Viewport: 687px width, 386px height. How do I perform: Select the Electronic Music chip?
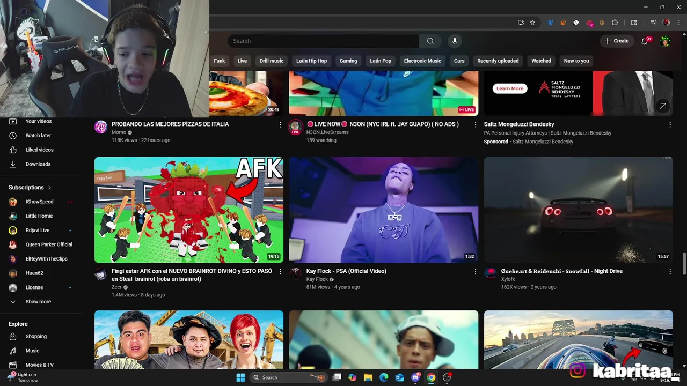pyautogui.click(x=422, y=61)
